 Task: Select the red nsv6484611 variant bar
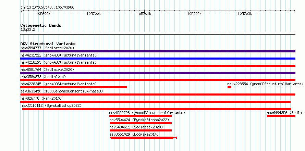coord(141,130)
